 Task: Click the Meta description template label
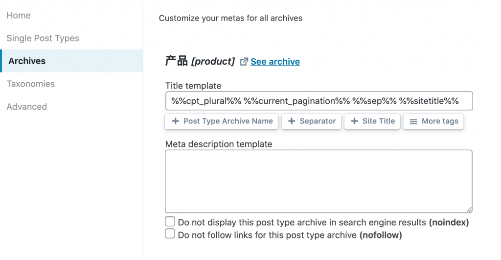click(219, 144)
